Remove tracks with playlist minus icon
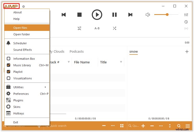This screenshot has width=194, height=132. (x=152, y=126)
